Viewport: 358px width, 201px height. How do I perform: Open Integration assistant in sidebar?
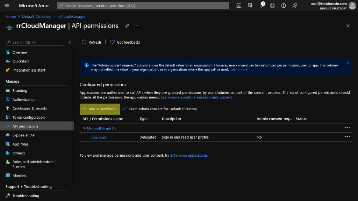click(x=29, y=70)
